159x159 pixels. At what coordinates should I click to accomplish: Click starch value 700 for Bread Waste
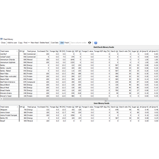coord(117,90)
